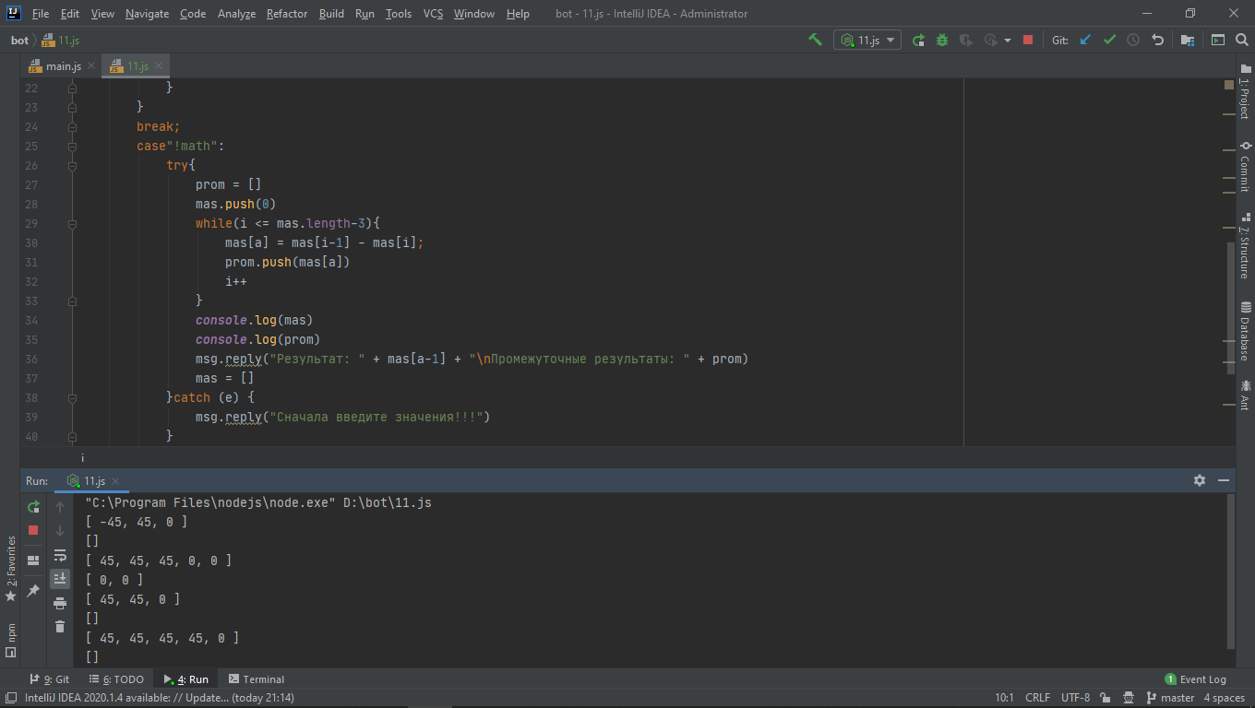Close the 11.js editor tab

point(159,66)
